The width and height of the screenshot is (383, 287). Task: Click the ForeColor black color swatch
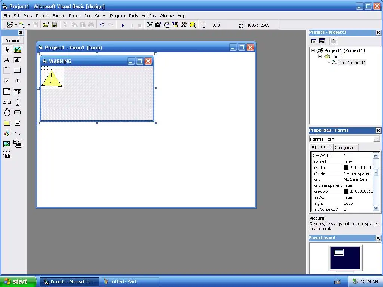click(346, 191)
